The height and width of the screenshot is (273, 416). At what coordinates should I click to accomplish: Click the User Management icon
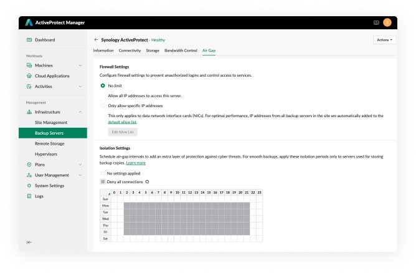[x=29, y=175]
